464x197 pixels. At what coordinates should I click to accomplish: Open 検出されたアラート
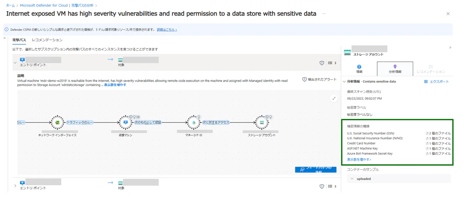click(319, 79)
